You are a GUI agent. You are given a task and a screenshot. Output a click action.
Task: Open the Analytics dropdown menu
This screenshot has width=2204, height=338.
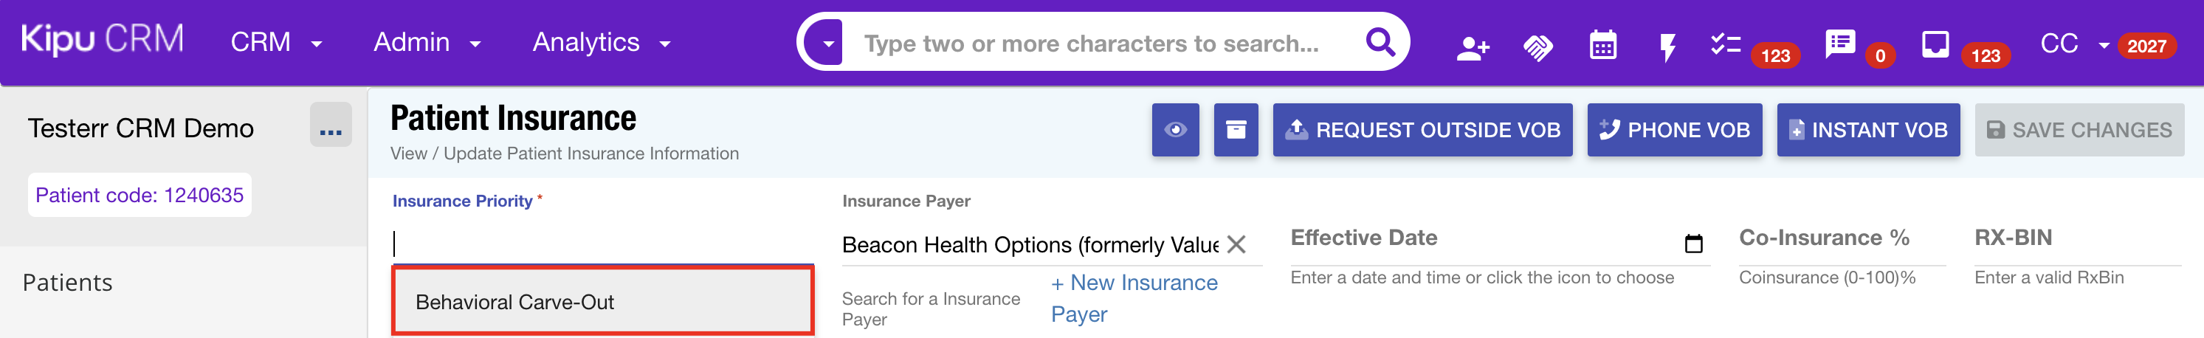tap(601, 43)
